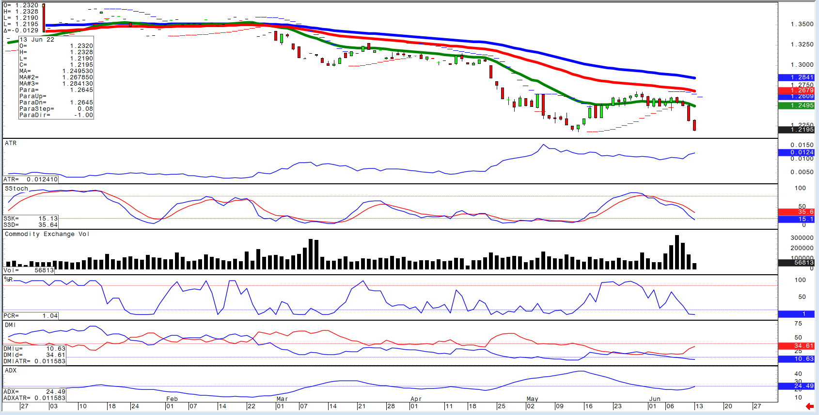Screen dimensions: 819x415
Task: Click the Δ=-0.0129 change readout
Action: 21,30
